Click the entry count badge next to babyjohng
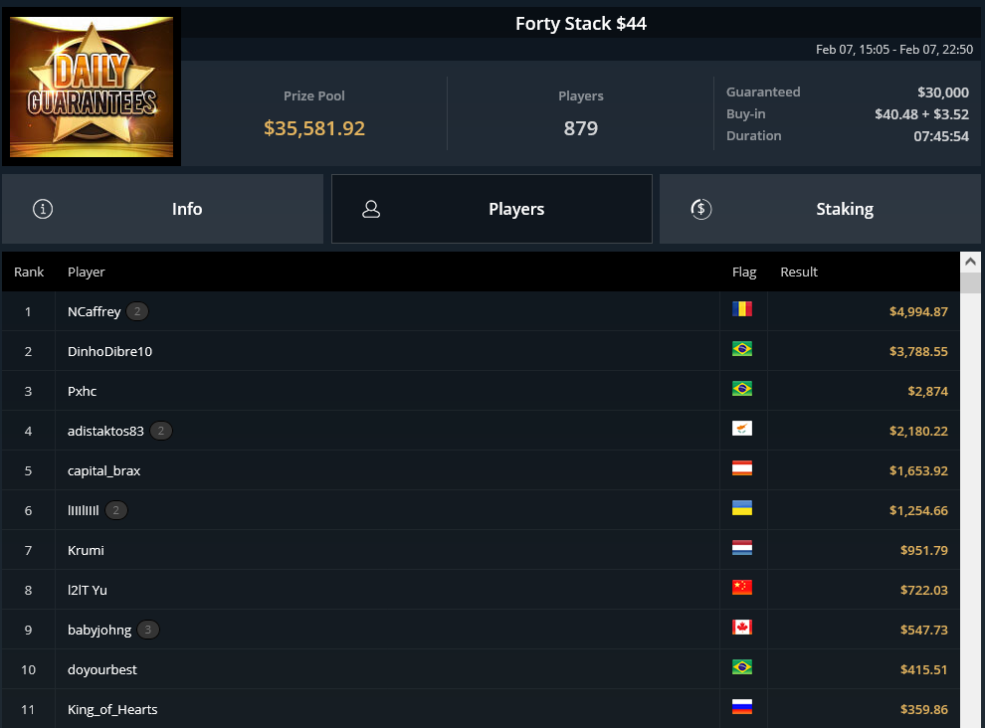985x728 pixels. [148, 630]
